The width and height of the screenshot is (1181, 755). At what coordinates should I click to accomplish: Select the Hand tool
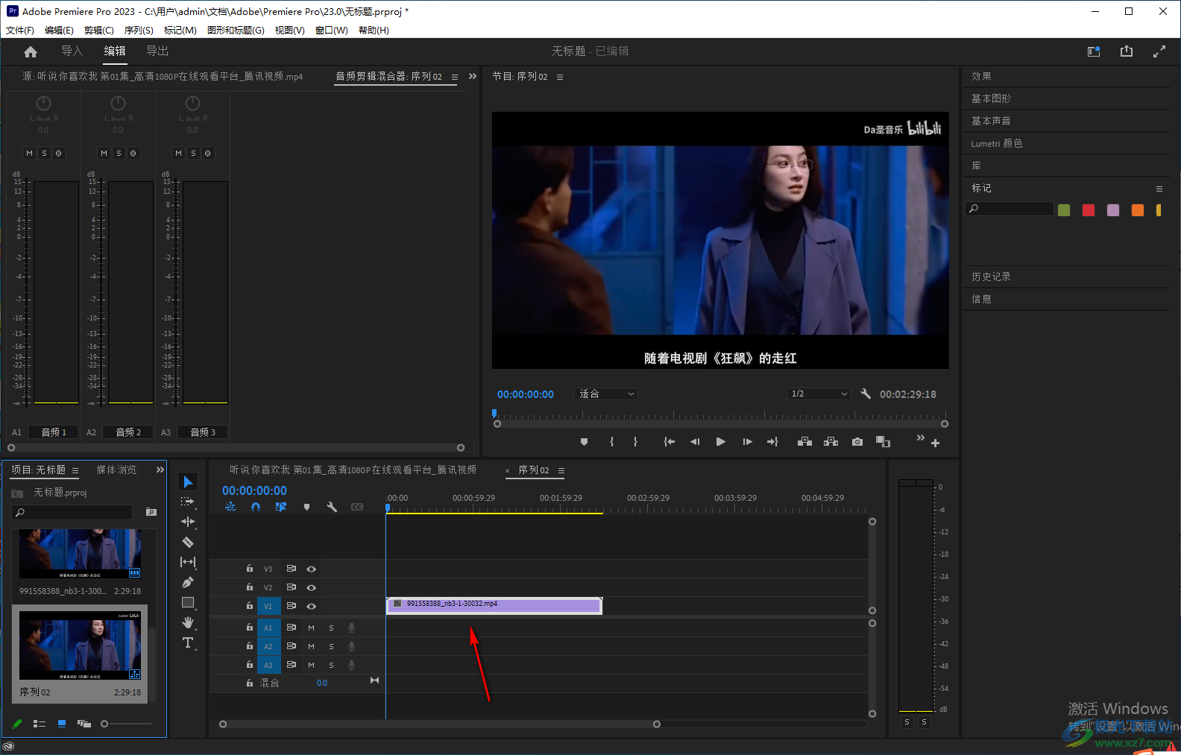click(188, 622)
